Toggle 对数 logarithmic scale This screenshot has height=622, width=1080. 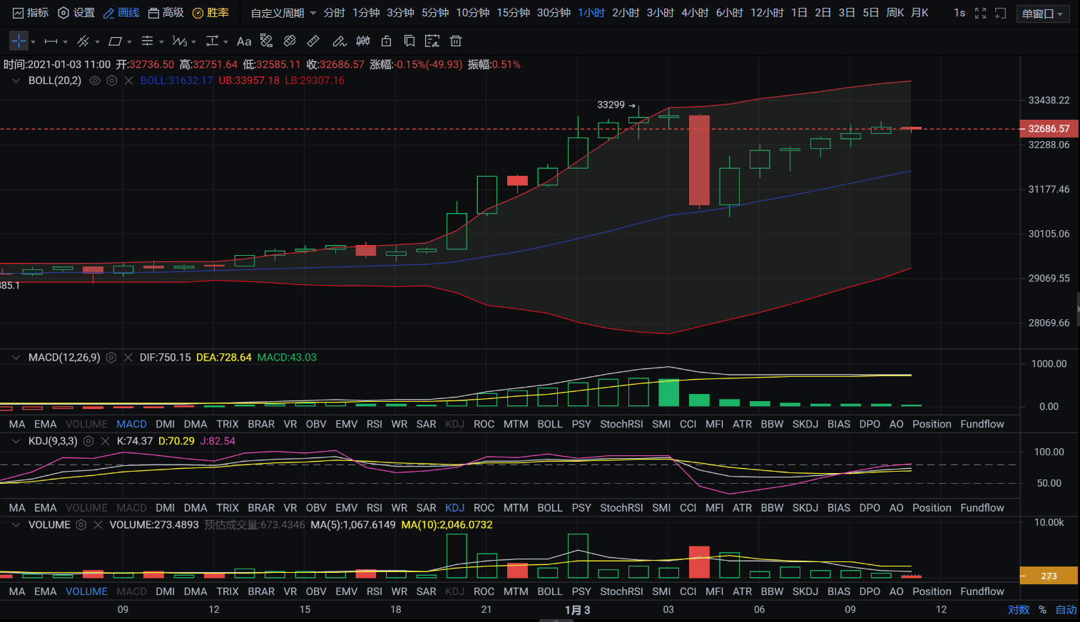(x=1018, y=609)
